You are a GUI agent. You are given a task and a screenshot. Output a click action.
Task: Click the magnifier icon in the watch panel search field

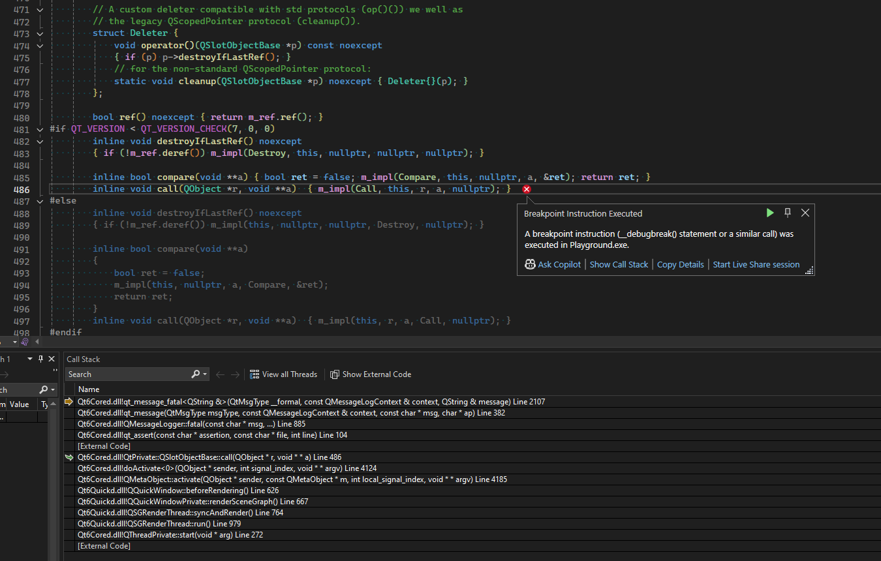pyautogui.click(x=44, y=389)
